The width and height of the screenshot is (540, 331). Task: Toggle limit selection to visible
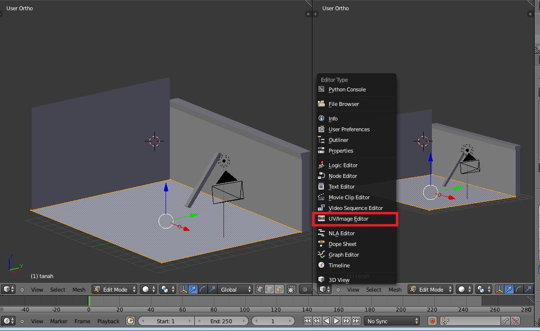tap(292, 289)
